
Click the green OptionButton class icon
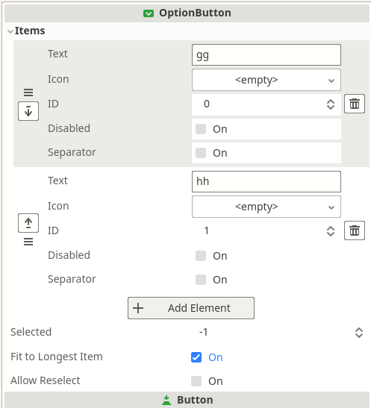[x=149, y=13]
